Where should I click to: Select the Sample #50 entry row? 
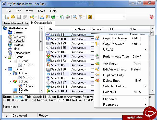point(70,56)
